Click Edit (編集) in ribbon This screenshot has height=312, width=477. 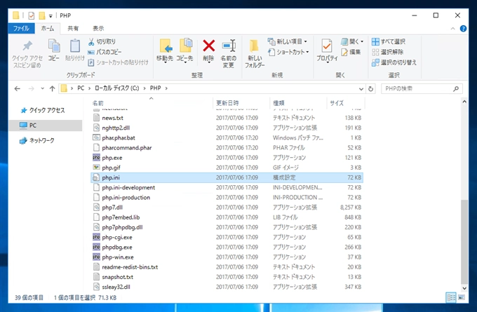tap(351, 52)
